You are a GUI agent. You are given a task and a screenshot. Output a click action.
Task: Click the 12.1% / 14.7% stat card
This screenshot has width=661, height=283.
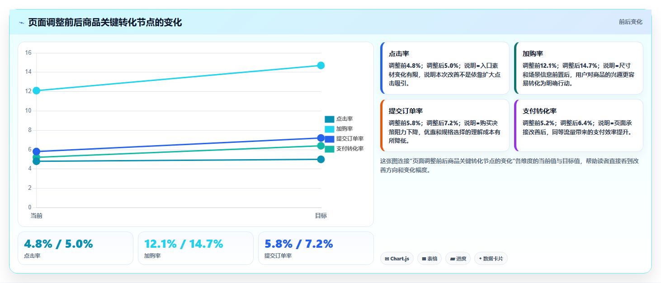pyautogui.click(x=196, y=248)
